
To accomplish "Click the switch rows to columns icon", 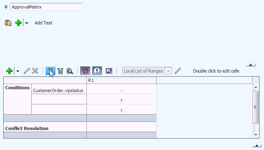I will [109, 71].
